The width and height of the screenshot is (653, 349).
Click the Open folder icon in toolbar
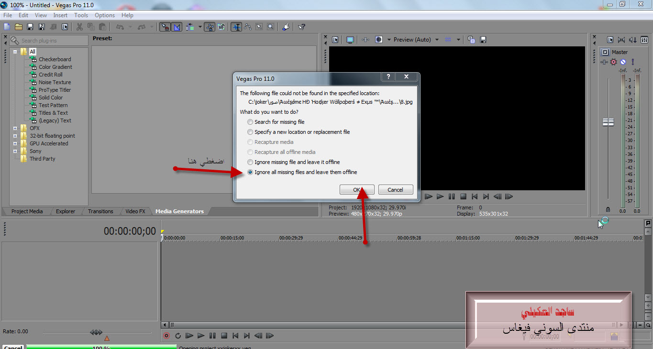coord(19,27)
